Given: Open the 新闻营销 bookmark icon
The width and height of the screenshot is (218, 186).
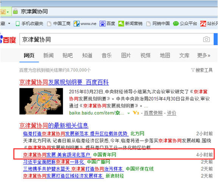Looking at the screenshot, I should point(121,23).
